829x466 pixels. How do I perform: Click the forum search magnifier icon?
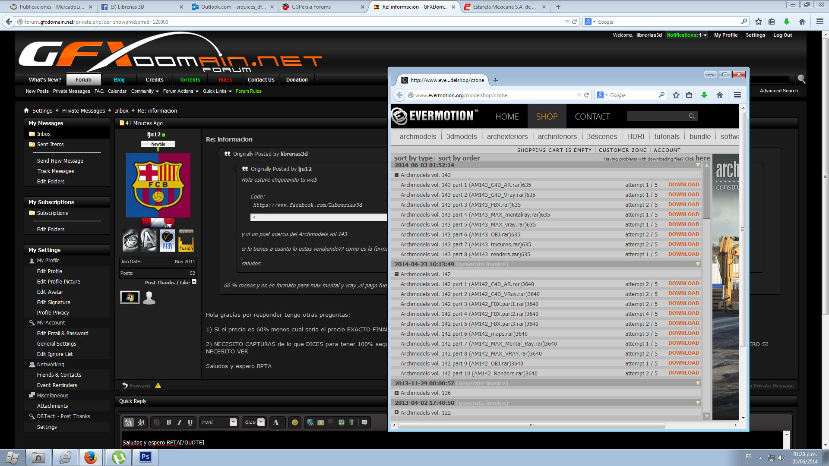point(802,79)
